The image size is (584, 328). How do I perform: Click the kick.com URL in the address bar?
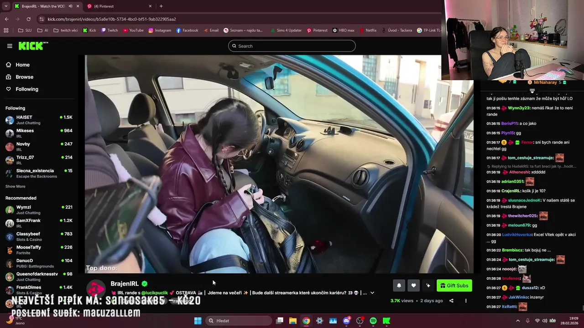(112, 19)
